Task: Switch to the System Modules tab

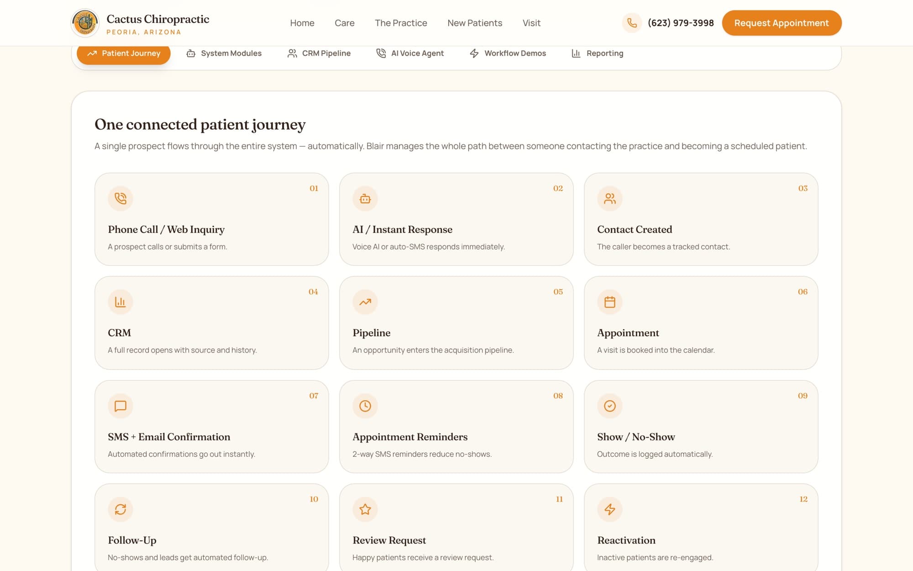Action: click(224, 53)
